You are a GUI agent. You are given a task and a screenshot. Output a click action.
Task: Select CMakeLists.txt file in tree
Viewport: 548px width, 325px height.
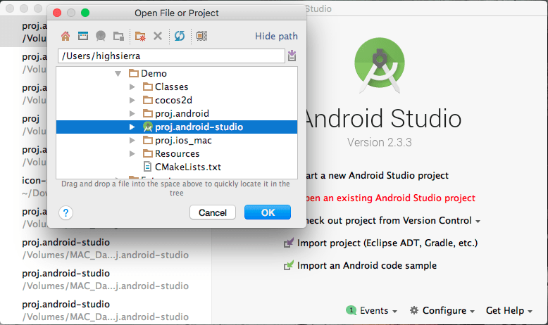(x=187, y=167)
